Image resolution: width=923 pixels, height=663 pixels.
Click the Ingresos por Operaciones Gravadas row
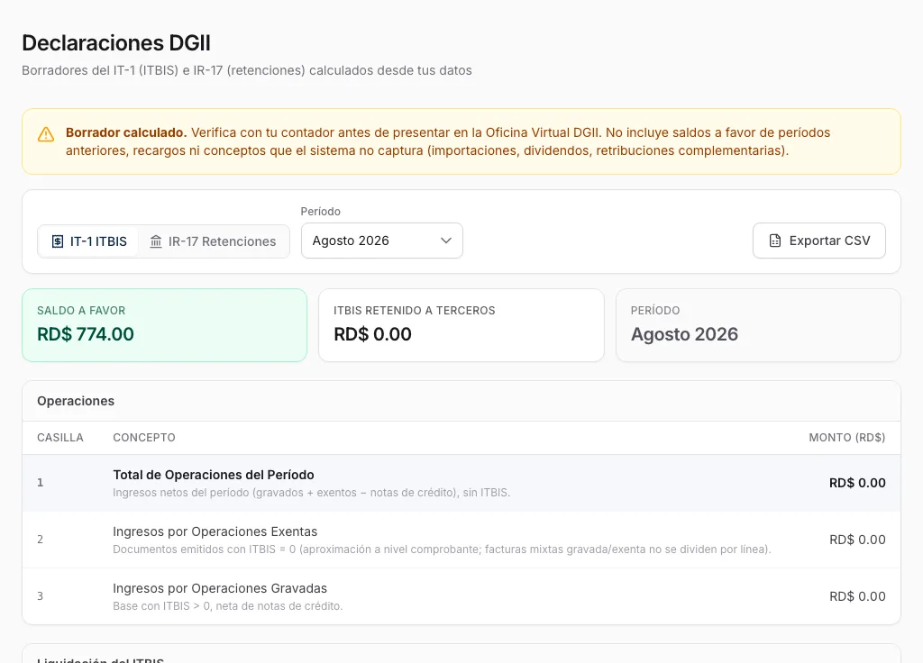pos(461,596)
